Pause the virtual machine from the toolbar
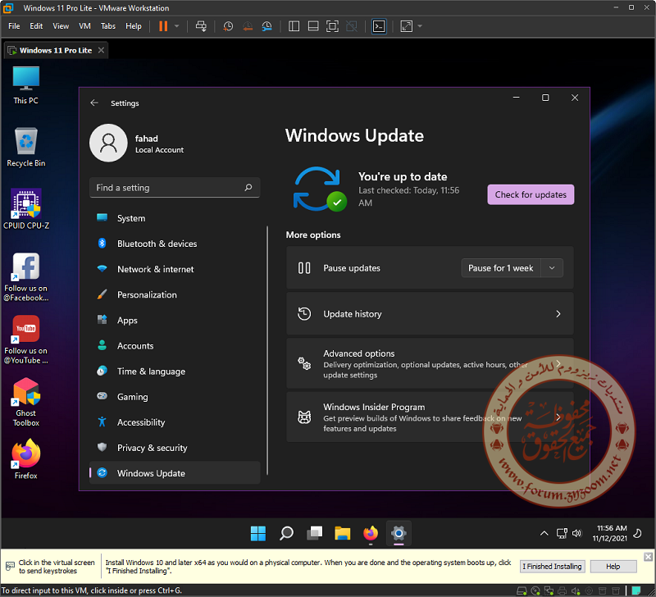656x597 pixels. (x=163, y=26)
